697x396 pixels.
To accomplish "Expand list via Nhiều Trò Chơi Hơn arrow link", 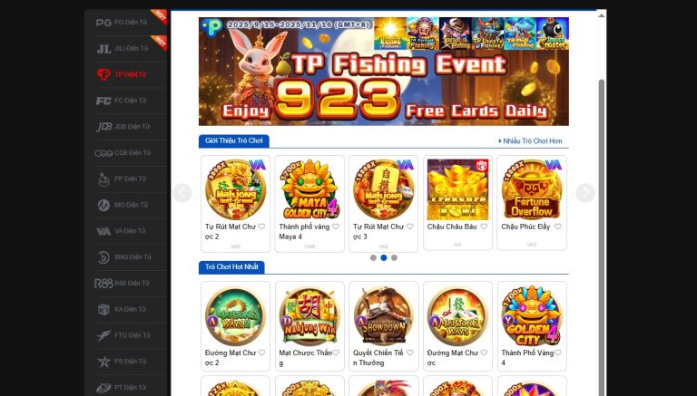I will tap(530, 141).
